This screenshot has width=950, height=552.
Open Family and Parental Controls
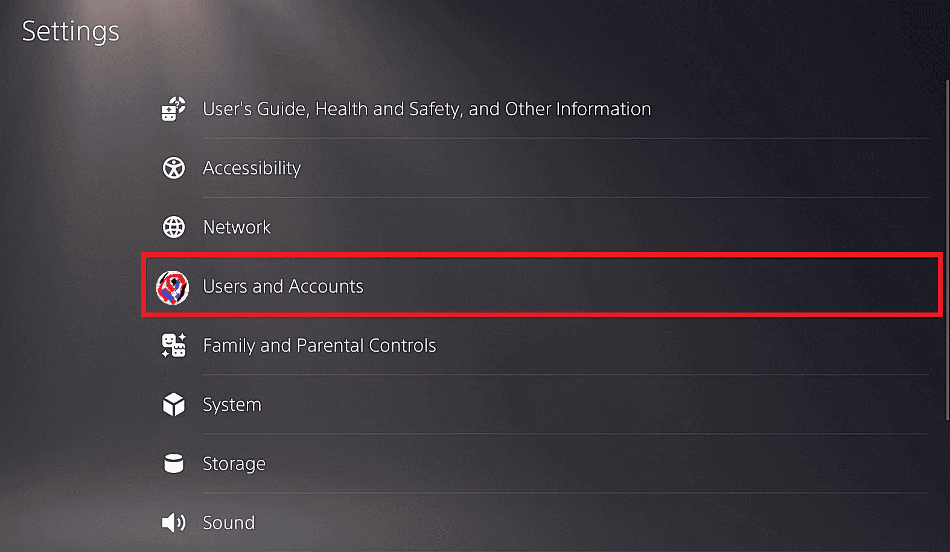coord(319,345)
